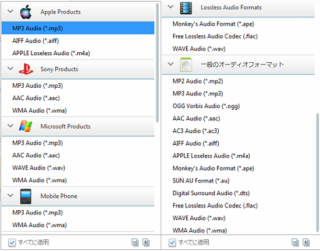Select MP3 Audio (*.mp3) under Sony Products
320x251 pixels.
click(x=78, y=85)
